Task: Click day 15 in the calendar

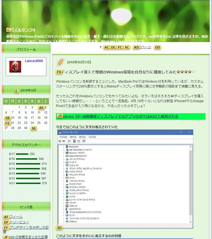Action: click(x=19, y=118)
